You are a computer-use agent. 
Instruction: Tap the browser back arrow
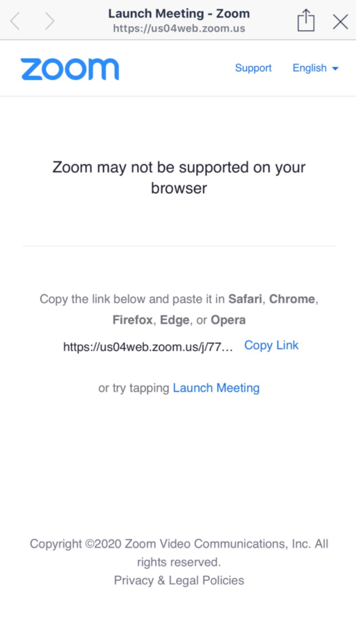[15, 21]
